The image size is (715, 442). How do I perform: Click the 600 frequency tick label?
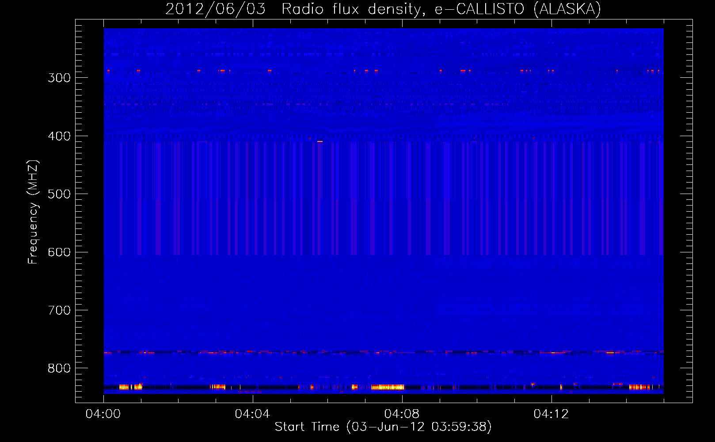(59, 252)
